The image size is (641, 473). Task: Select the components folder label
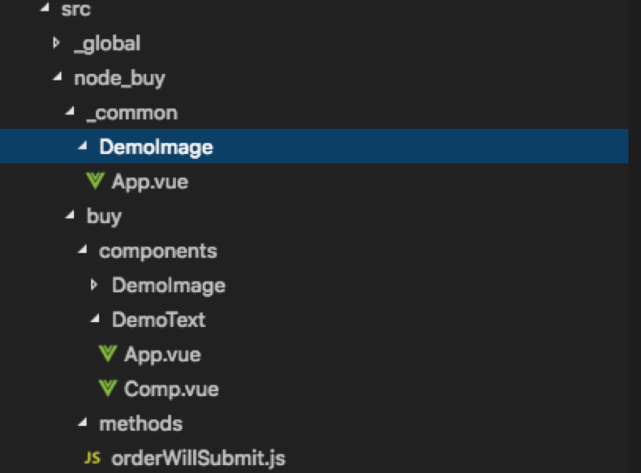pyautogui.click(x=157, y=251)
